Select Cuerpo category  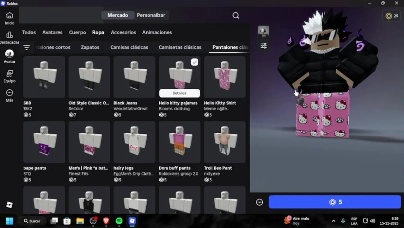(77, 32)
